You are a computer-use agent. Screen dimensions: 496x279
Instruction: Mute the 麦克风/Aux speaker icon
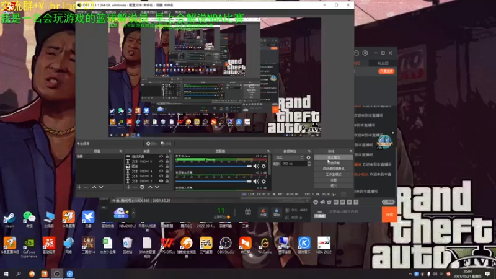coord(256,166)
